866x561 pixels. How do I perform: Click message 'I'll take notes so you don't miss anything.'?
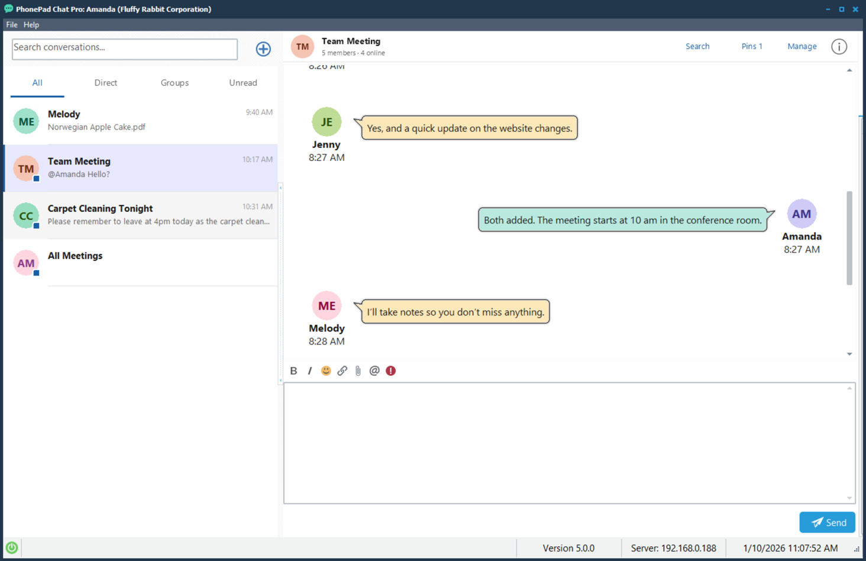click(455, 312)
